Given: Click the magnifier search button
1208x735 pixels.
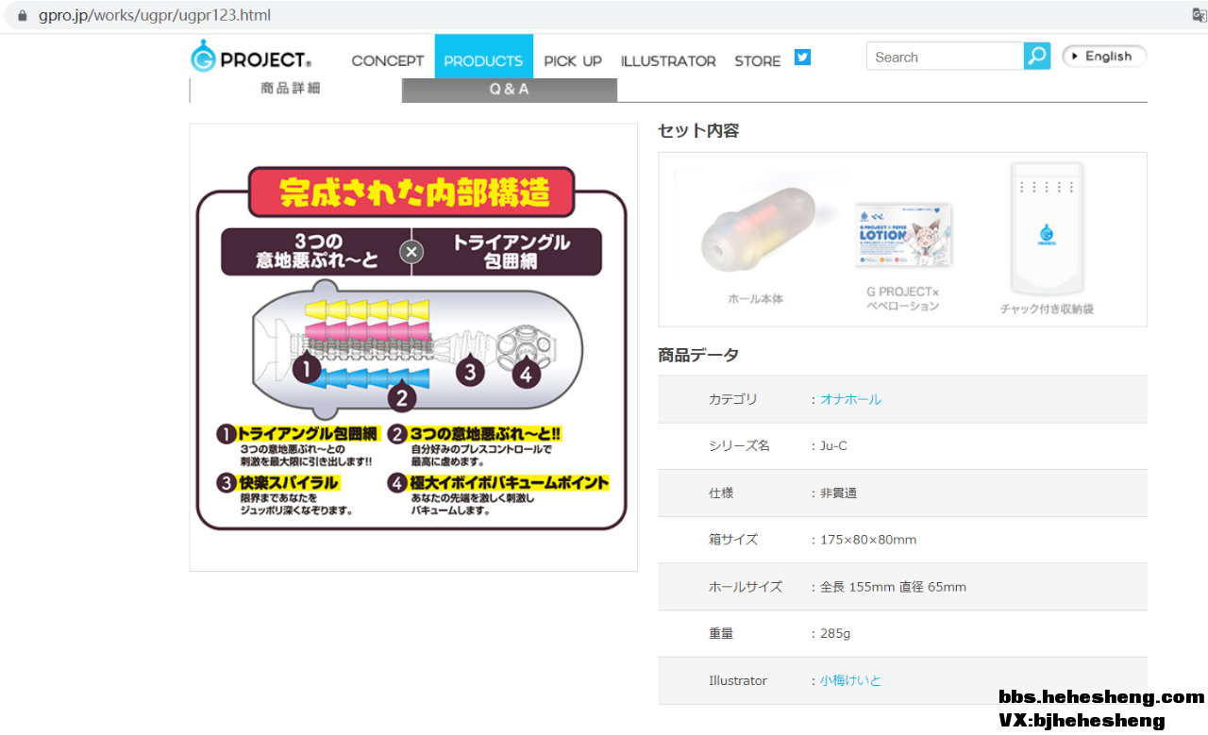Looking at the screenshot, I should coord(1036,57).
